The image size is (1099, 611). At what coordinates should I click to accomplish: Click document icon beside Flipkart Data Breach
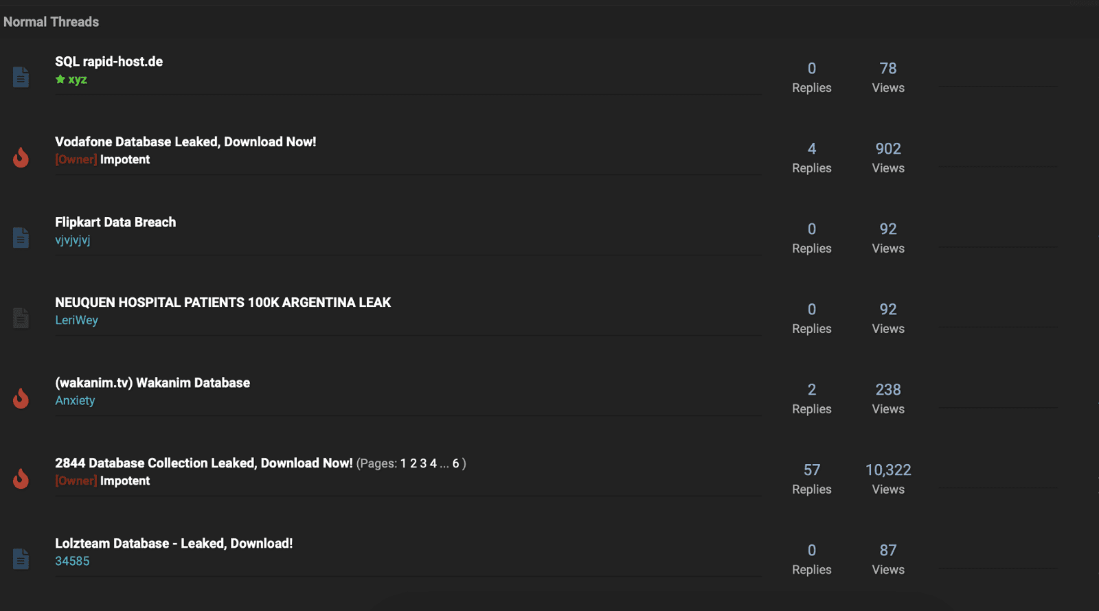pos(21,238)
